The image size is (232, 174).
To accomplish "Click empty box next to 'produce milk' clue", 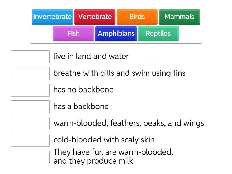I will pos(30,157).
